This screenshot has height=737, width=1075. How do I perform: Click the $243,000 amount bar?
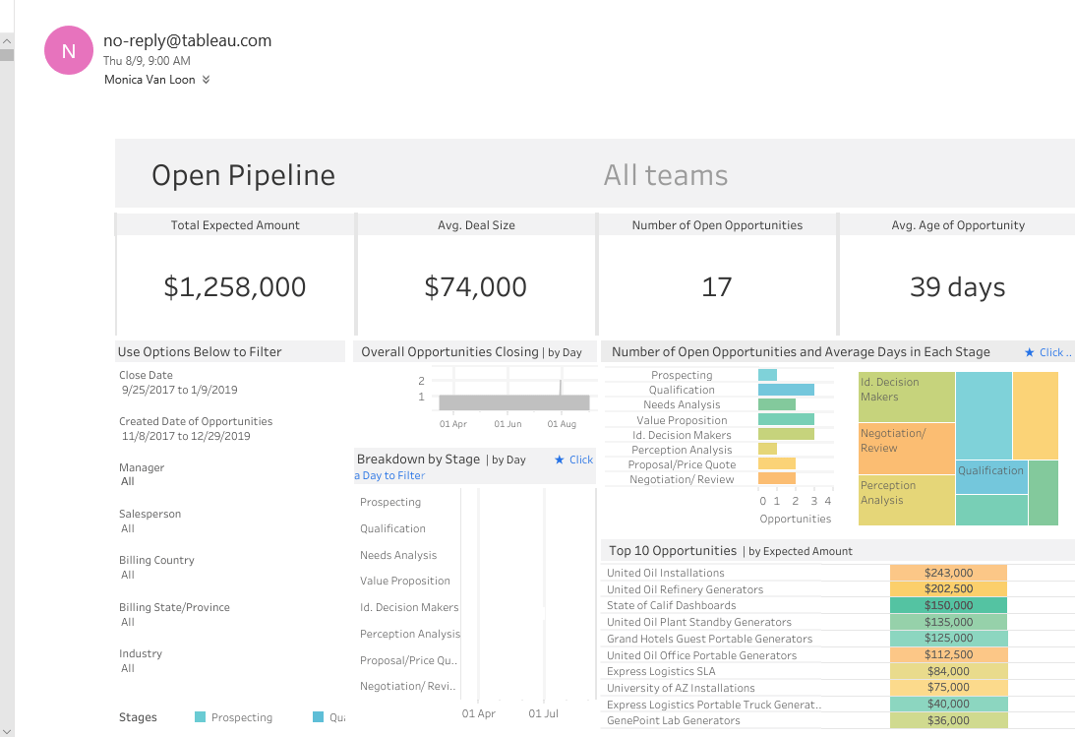point(947,572)
